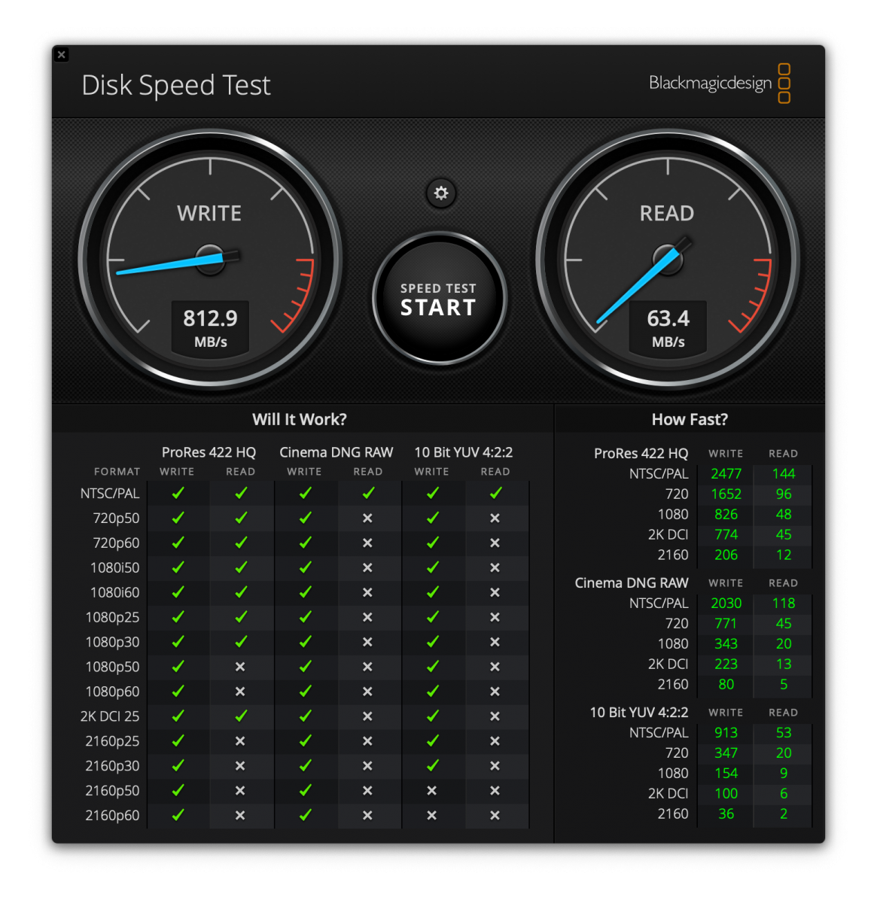Click 1080p60 ProRes 422 HQ read cross
Viewport: 877px width, 903px height.
pos(240,692)
